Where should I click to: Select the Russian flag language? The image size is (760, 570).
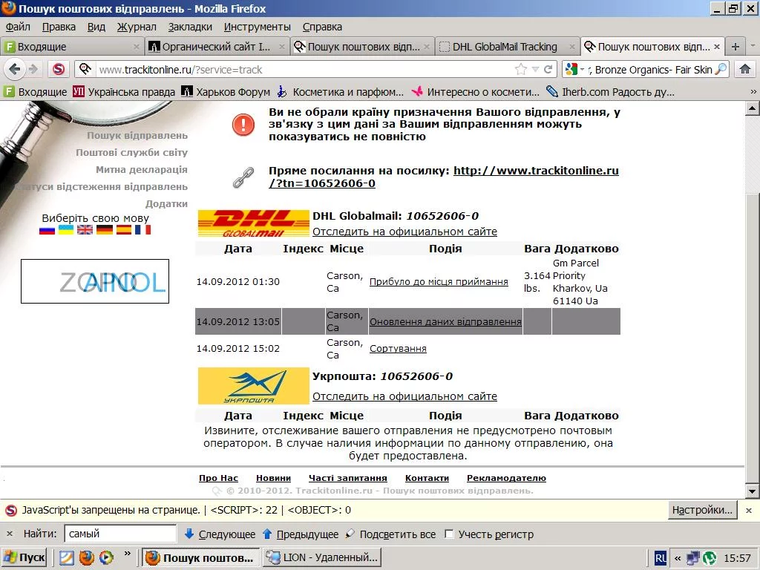47,230
